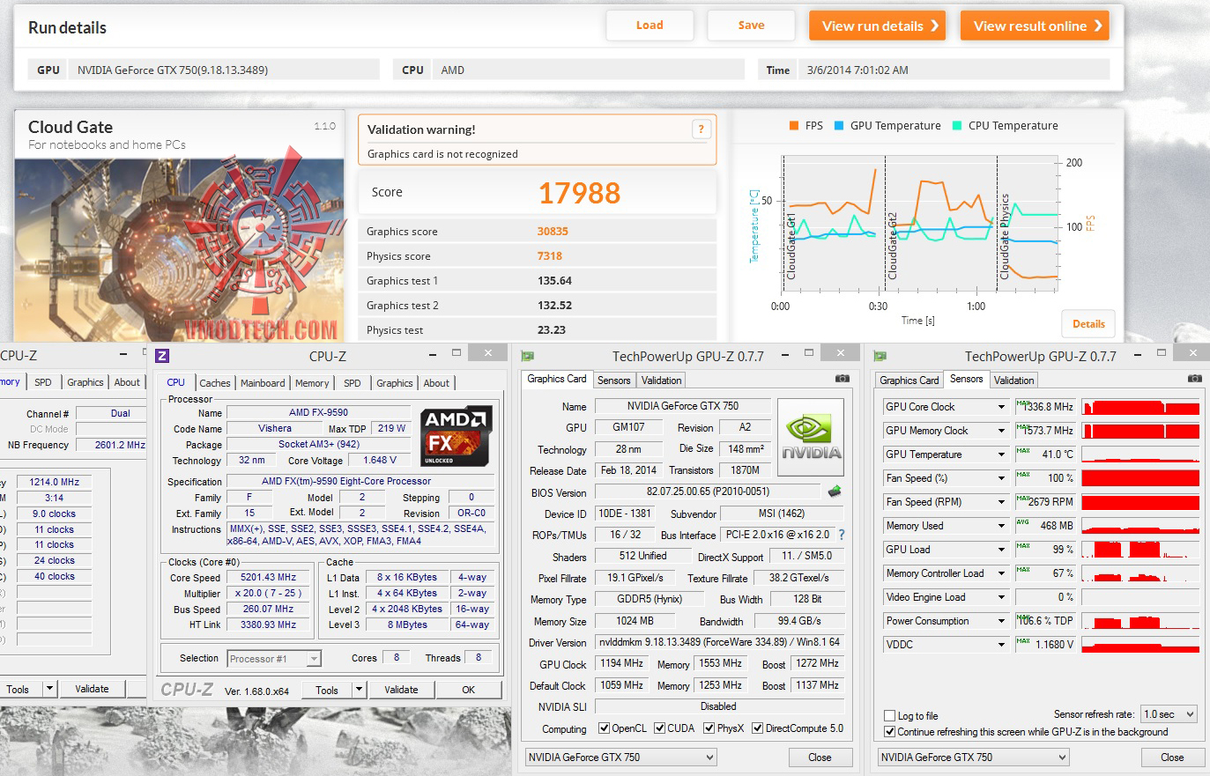This screenshot has width=1210, height=776.
Task: Switch to the Mainboard tab in CPU-Z
Action: (263, 383)
